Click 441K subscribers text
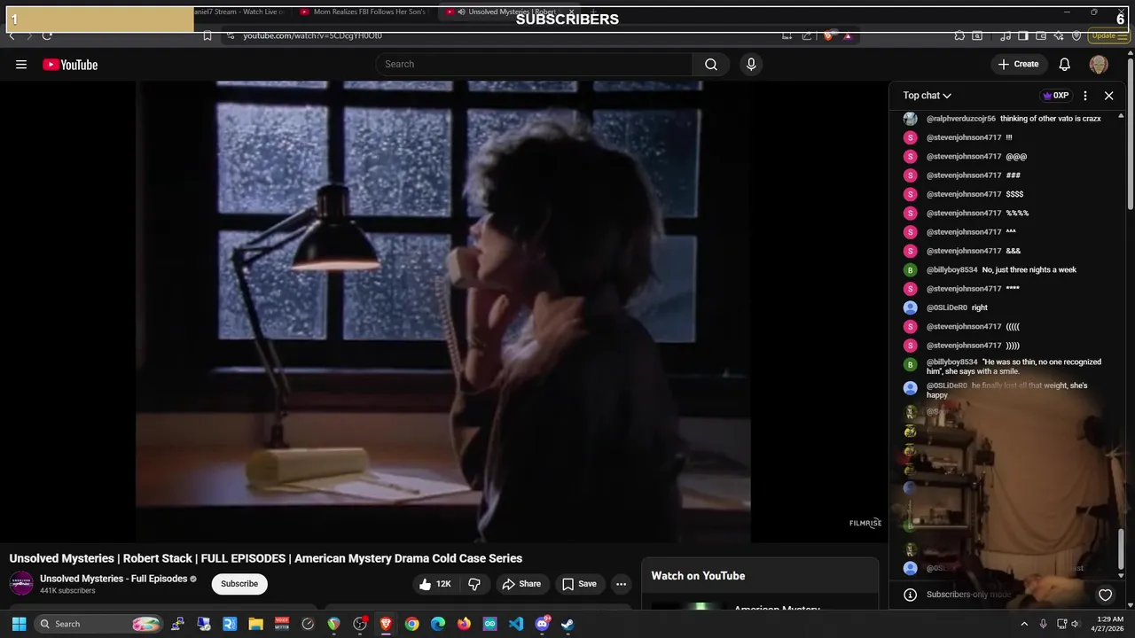Screen dimensions: 1135x638 coord(67,591)
